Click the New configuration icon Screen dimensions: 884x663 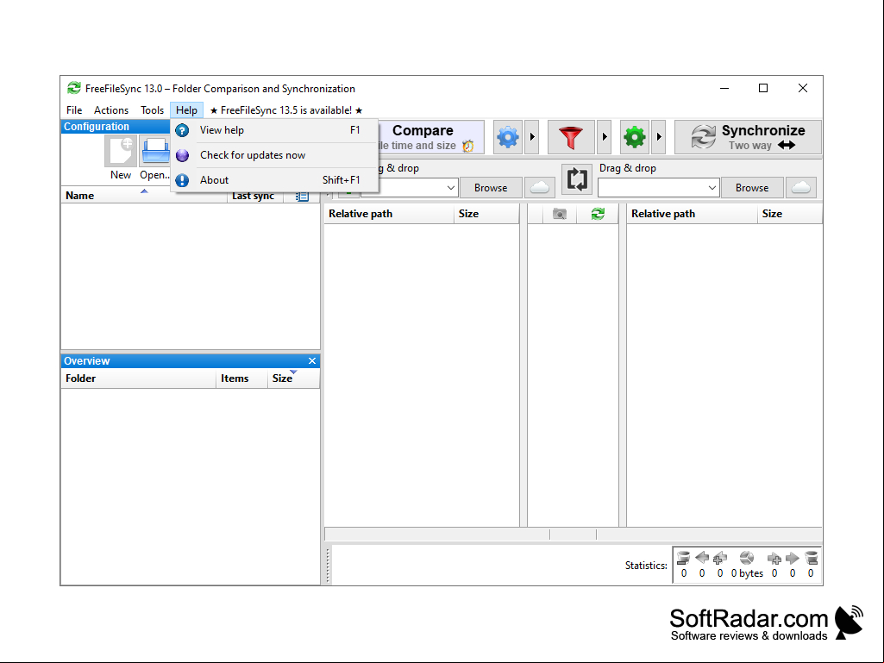tap(121, 151)
